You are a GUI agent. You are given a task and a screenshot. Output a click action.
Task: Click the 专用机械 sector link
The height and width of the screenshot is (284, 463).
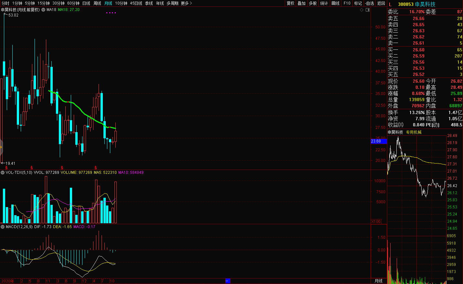coord(414,132)
